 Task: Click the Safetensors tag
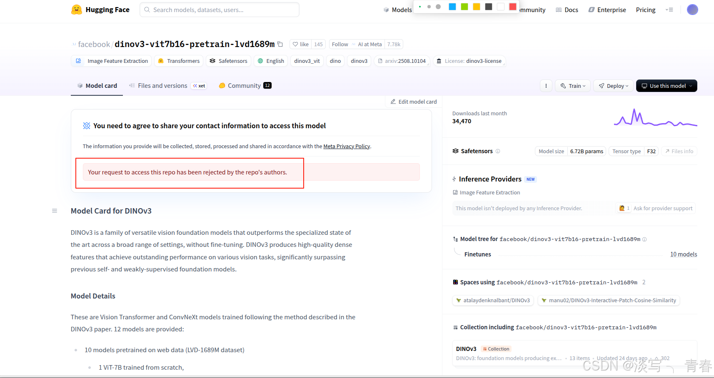(x=229, y=61)
